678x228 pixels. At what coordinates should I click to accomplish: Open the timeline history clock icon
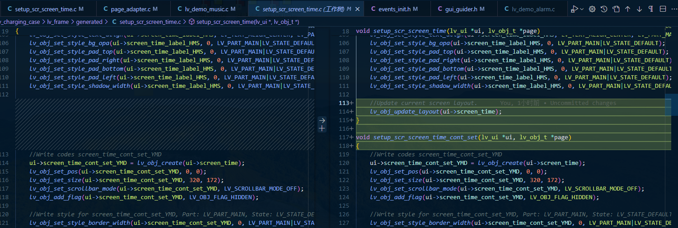coord(604,9)
